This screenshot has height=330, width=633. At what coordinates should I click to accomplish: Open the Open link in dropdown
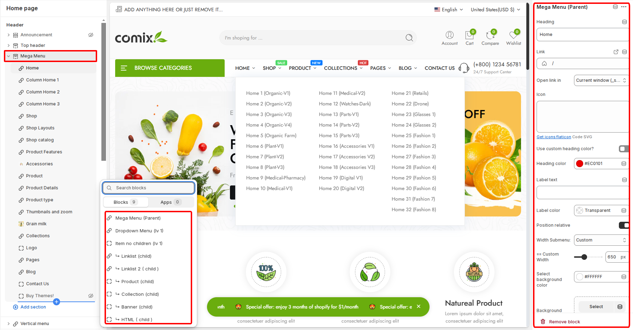pyautogui.click(x=601, y=80)
